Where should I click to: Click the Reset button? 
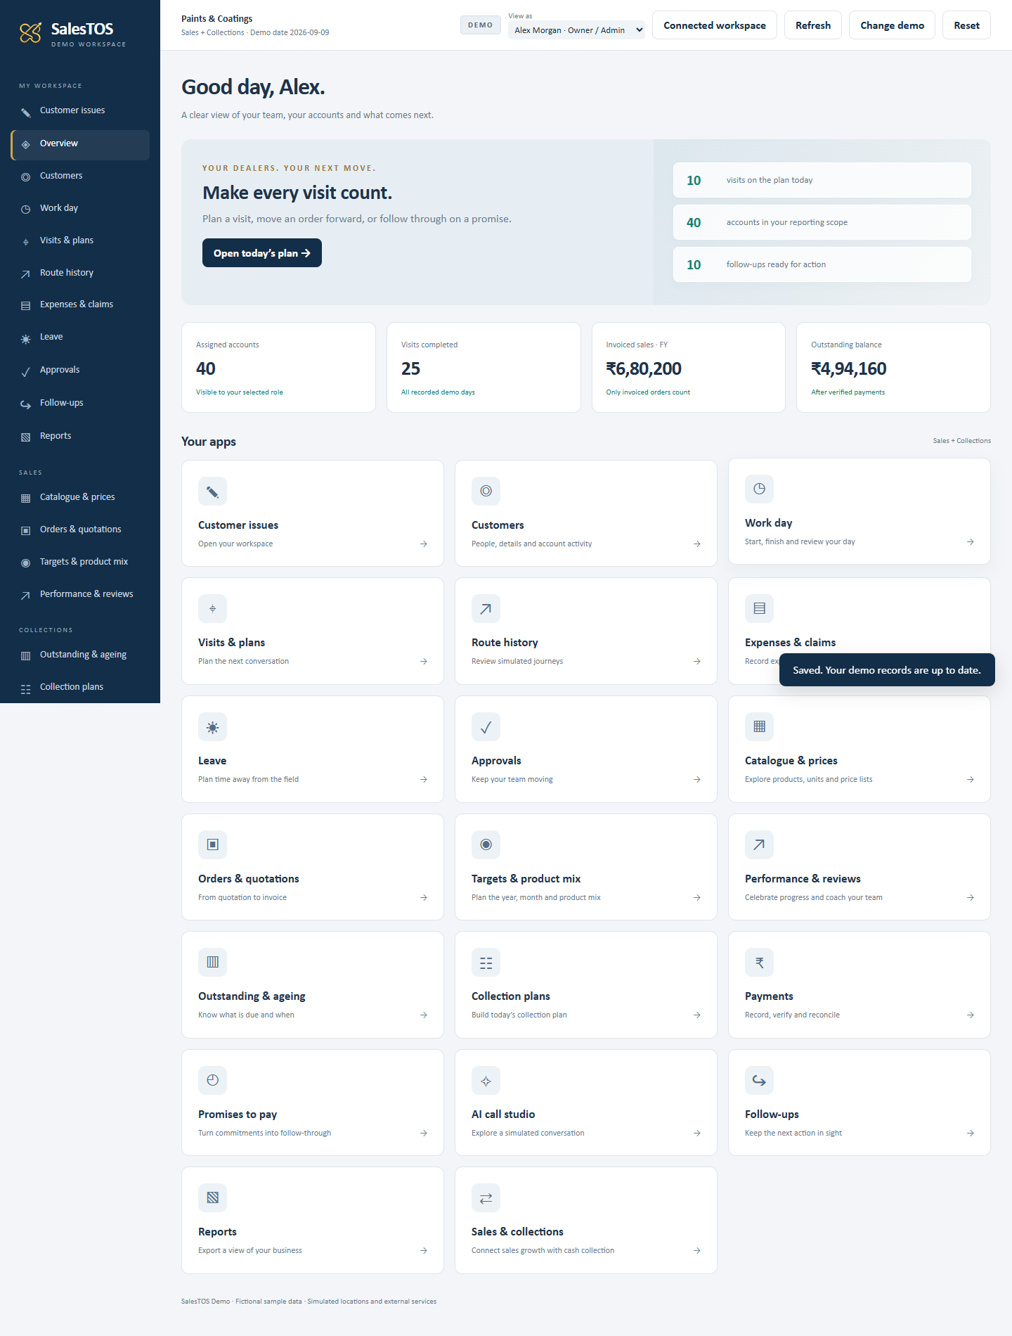pos(966,25)
